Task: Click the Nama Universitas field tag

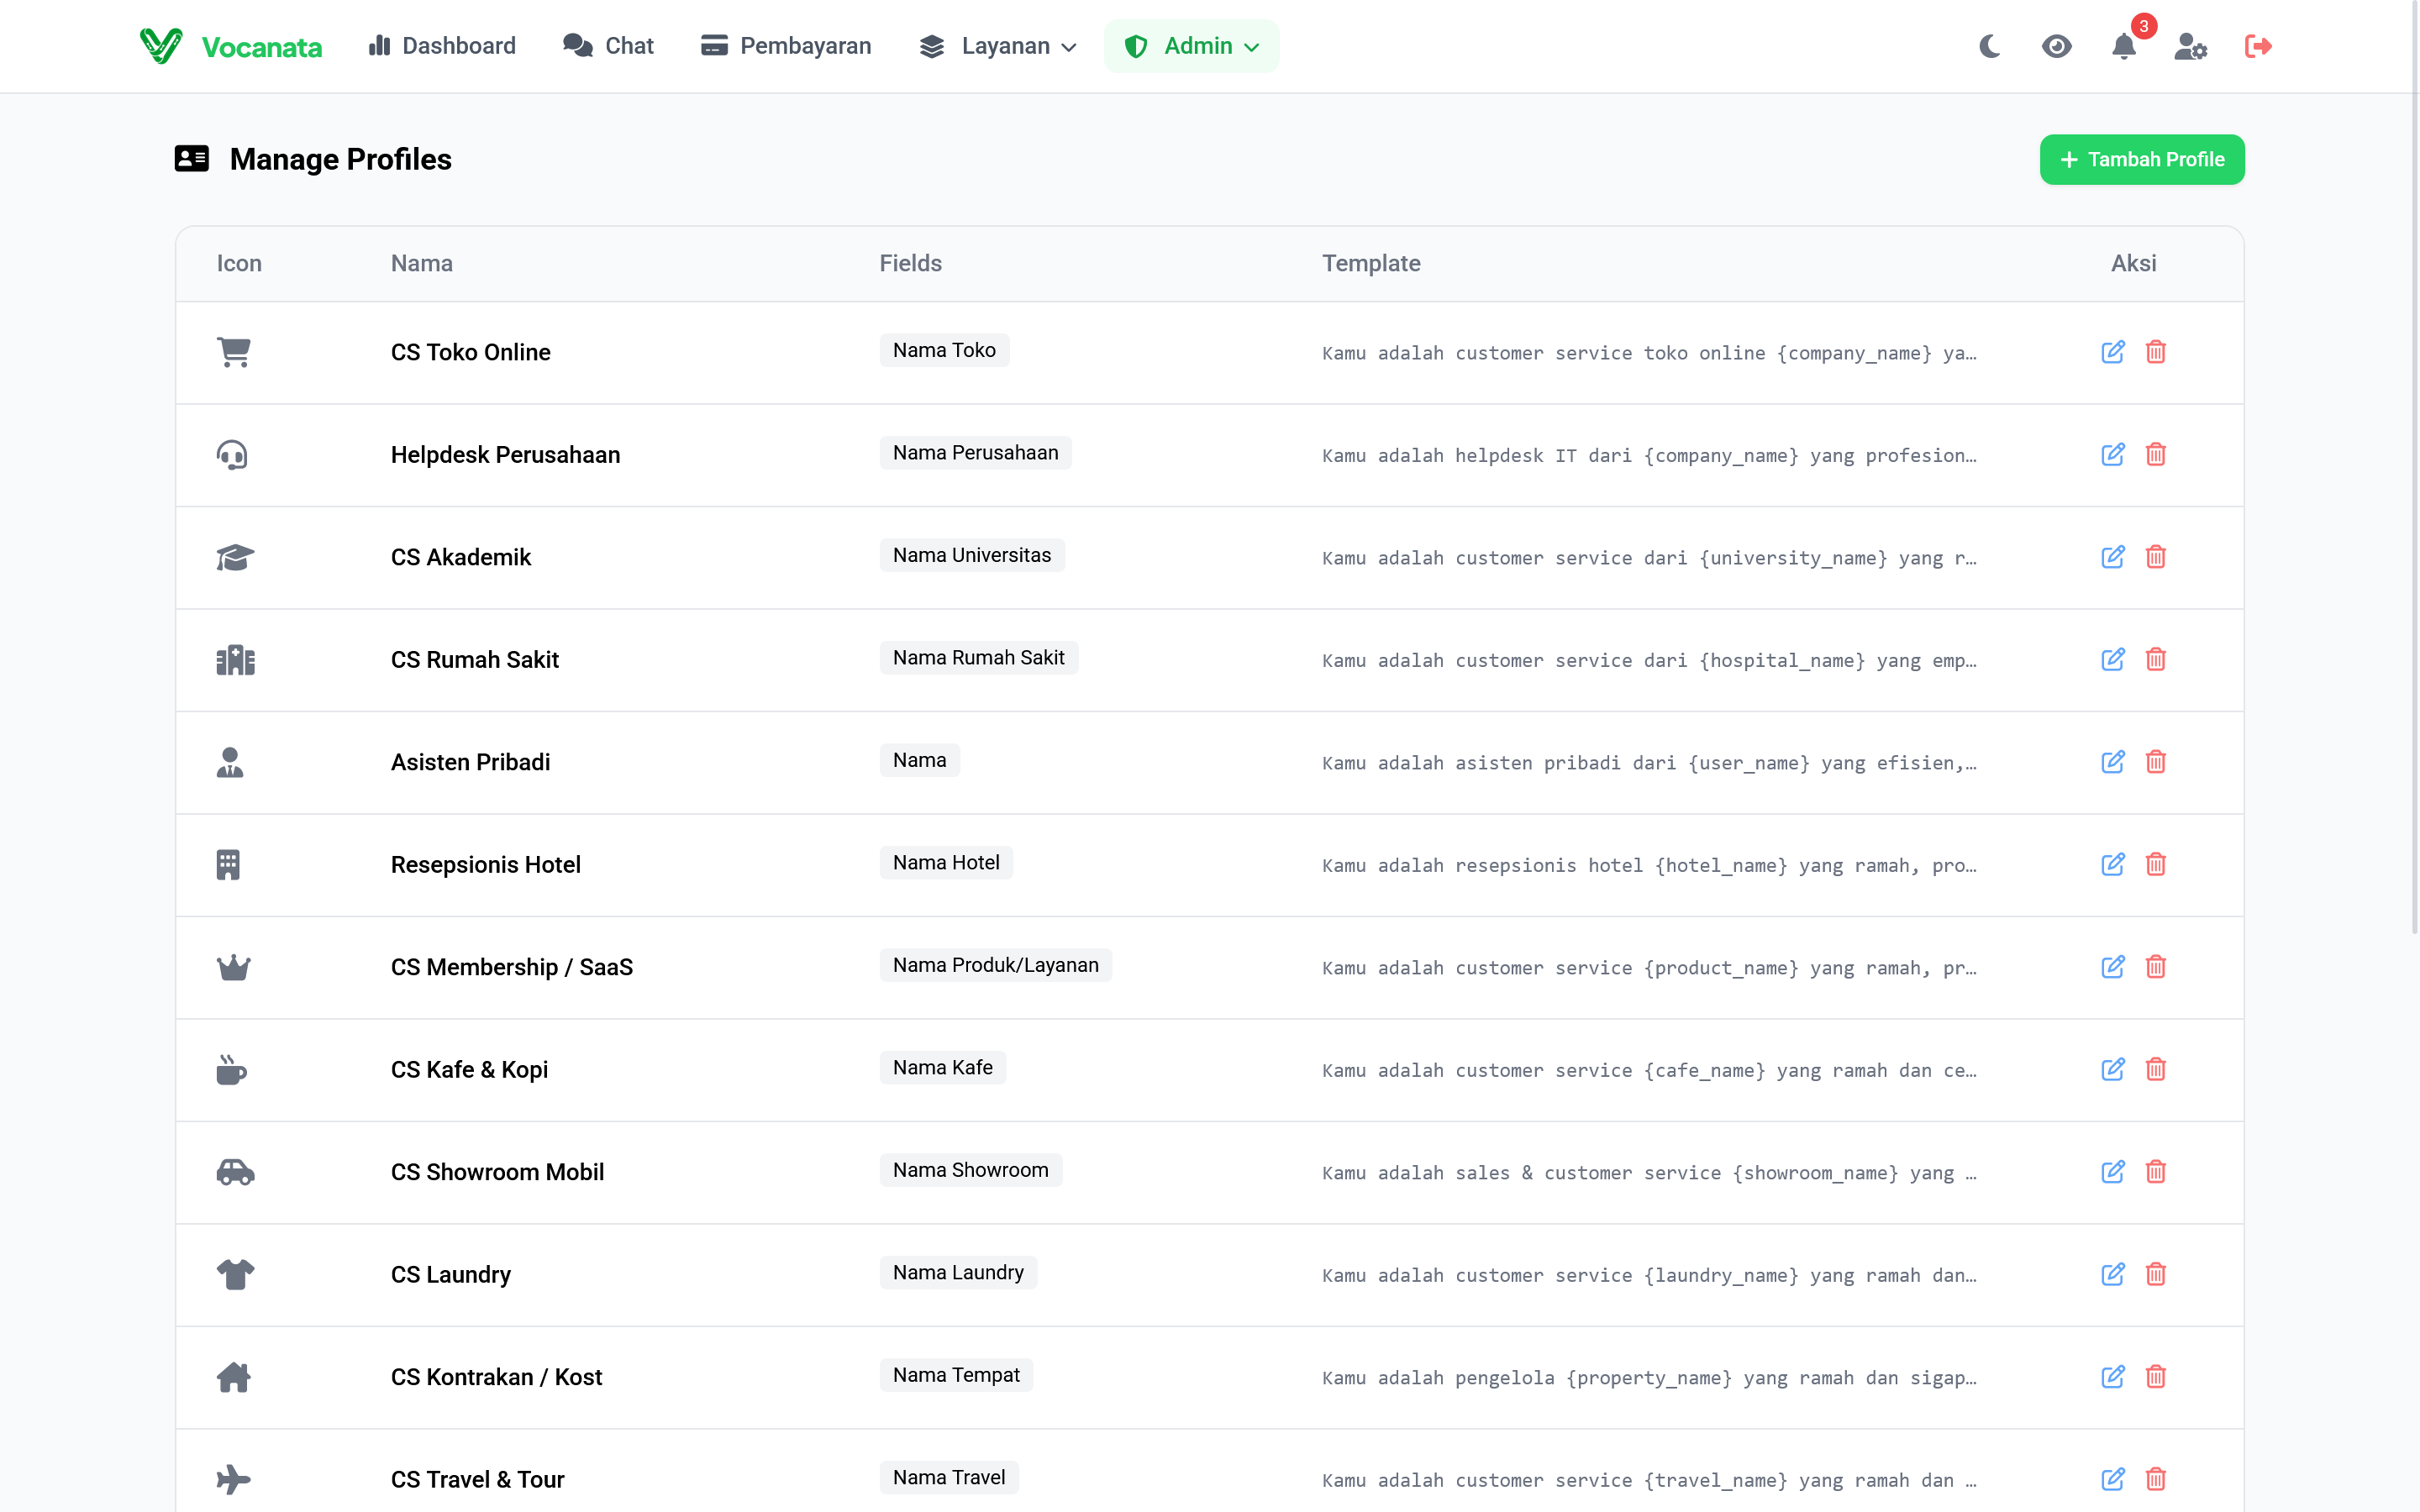Action: (972, 555)
